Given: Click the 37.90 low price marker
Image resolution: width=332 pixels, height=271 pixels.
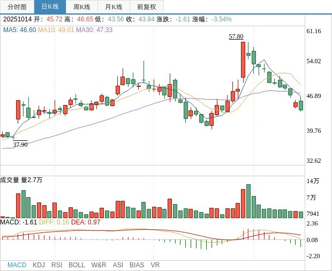Looking at the screenshot, I should pyautogui.click(x=20, y=145).
